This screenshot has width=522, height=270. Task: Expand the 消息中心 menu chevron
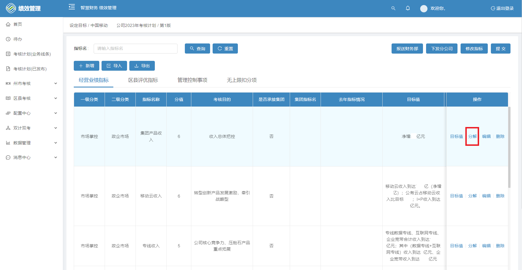pos(56,158)
